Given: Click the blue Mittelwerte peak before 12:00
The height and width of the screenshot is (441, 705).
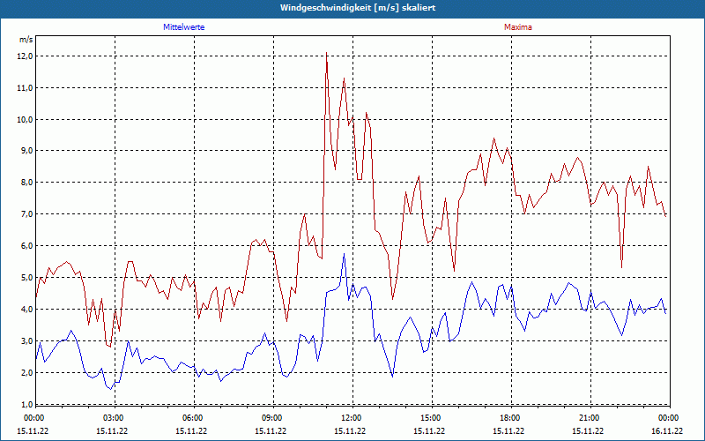Looking at the screenshot, I should (x=344, y=254).
